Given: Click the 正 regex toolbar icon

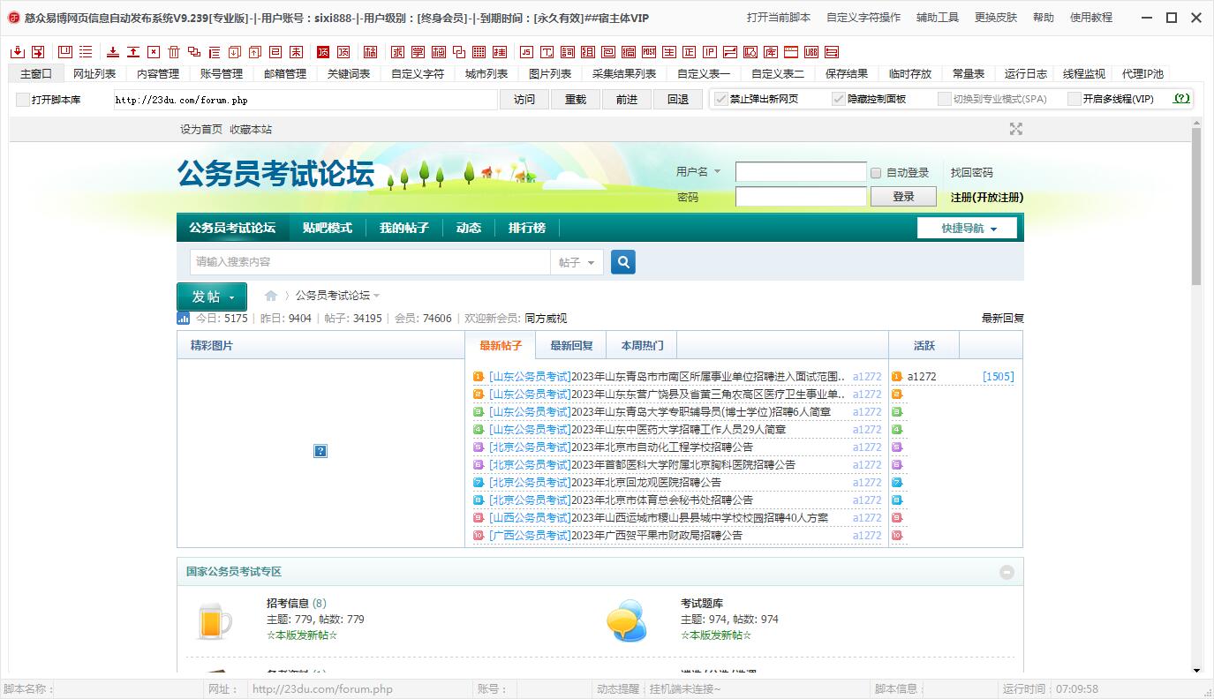Looking at the screenshot, I should [690, 52].
